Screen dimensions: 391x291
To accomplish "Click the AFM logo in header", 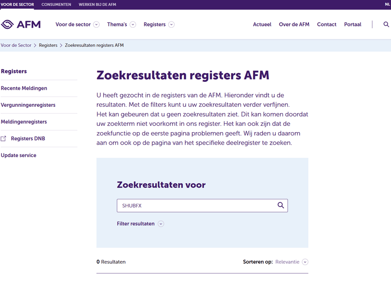I will 21,24.
